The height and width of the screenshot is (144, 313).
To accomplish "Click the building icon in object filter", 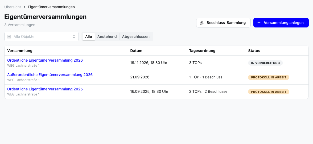I will (9, 37).
